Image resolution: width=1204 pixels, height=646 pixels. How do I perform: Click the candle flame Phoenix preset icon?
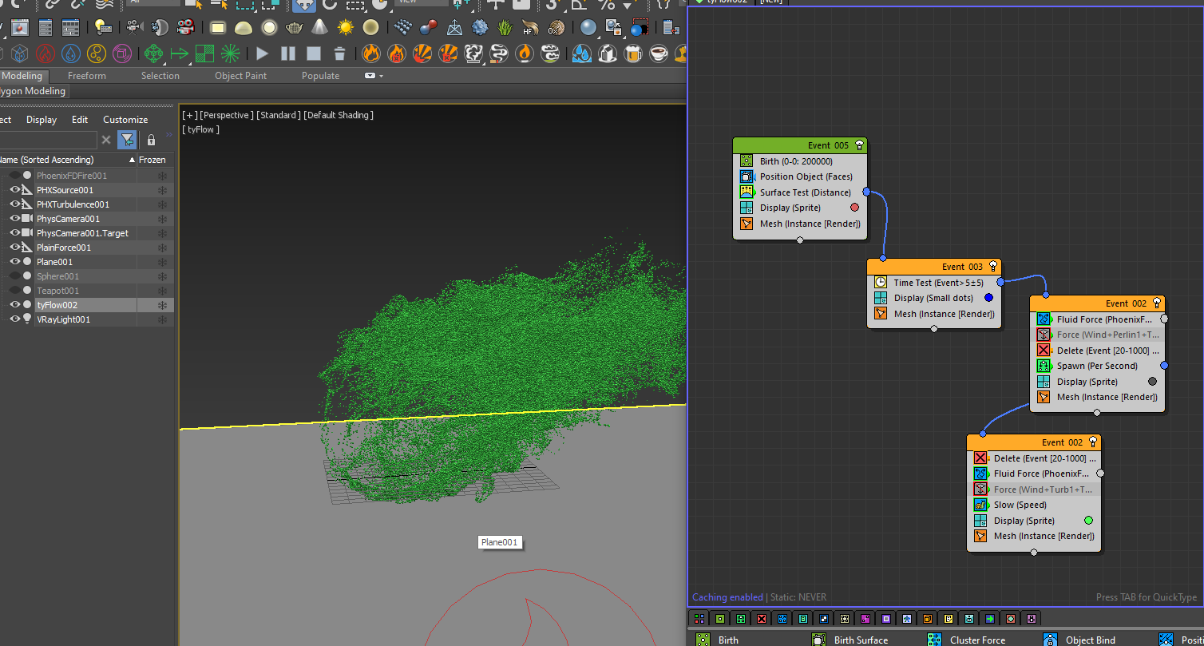tap(525, 54)
